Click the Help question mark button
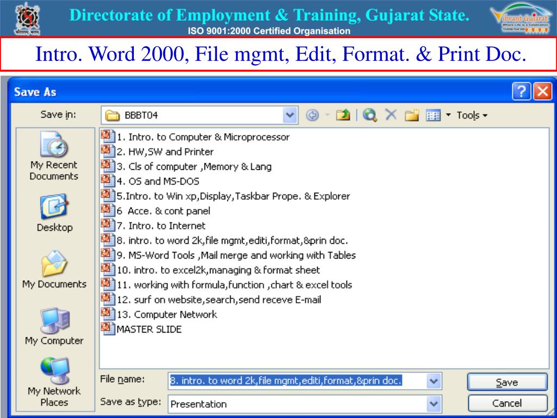Screen dimensions: 557x418 pyautogui.click(x=522, y=91)
